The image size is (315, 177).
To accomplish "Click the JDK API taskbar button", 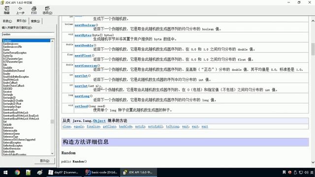I will point(138,173).
